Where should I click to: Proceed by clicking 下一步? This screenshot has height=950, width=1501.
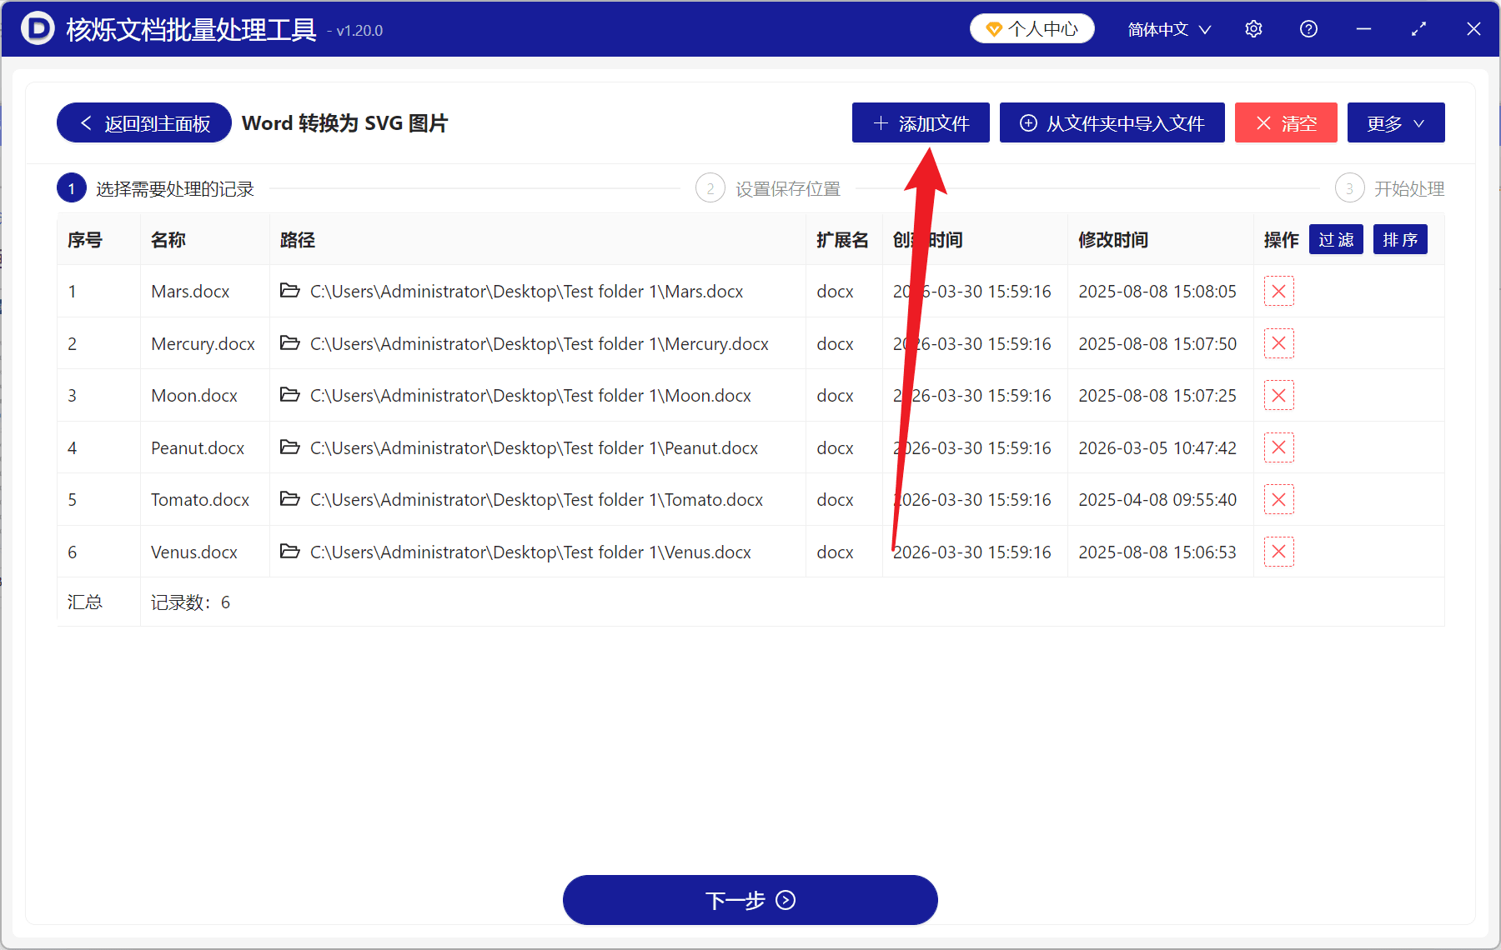point(750,900)
